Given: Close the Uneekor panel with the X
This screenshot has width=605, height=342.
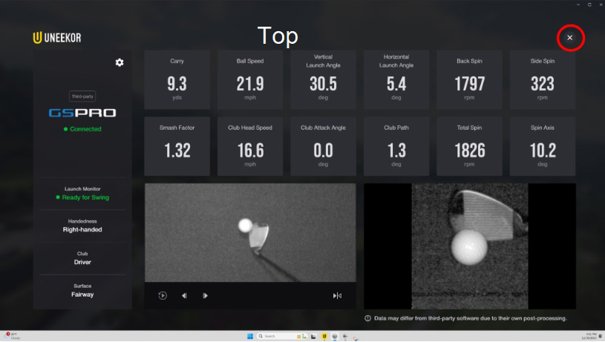Looking at the screenshot, I should tap(569, 38).
